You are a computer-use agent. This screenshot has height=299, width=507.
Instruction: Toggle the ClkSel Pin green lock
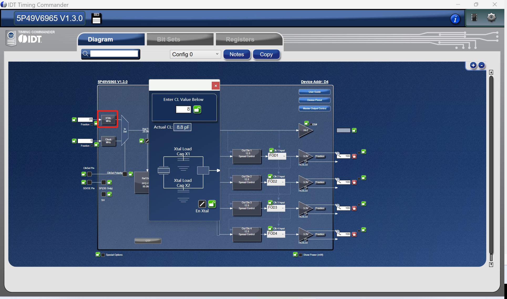(x=84, y=174)
